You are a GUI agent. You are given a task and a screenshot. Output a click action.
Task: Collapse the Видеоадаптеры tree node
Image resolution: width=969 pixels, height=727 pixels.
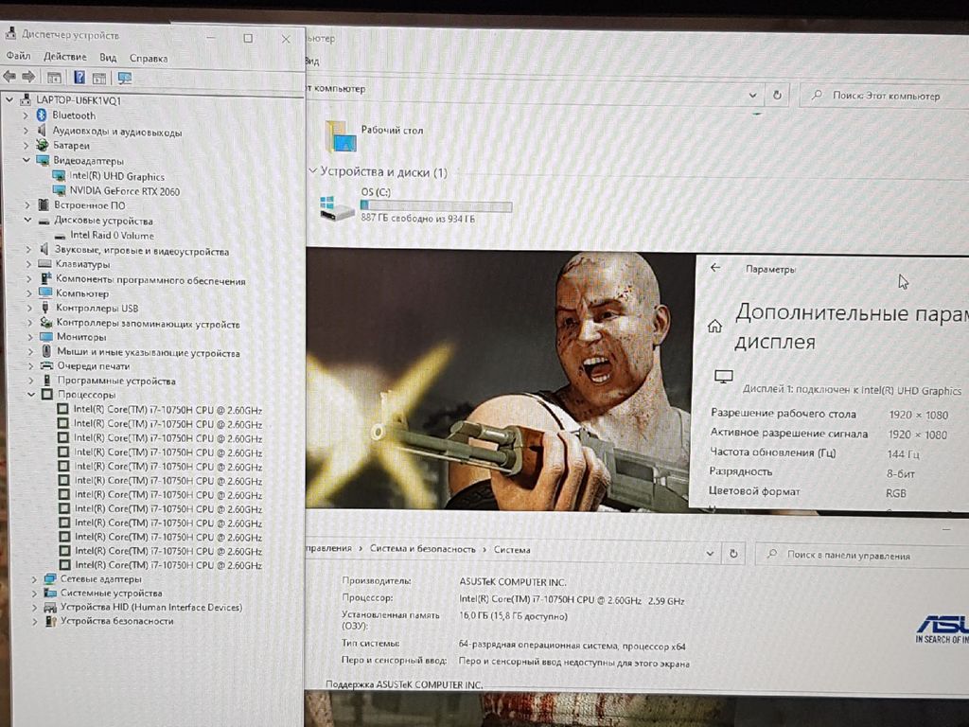(x=26, y=161)
